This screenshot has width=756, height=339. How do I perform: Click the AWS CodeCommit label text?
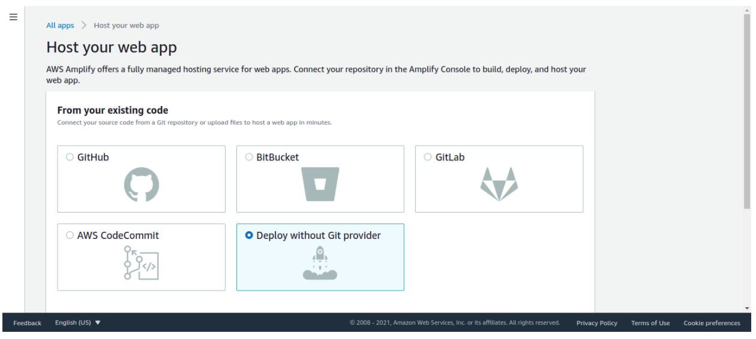118,235
